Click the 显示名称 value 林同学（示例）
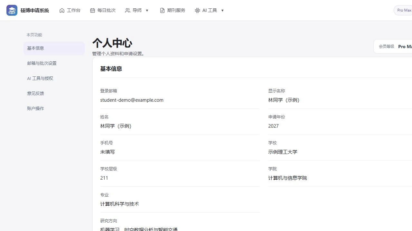 click(x=284, y=100)
